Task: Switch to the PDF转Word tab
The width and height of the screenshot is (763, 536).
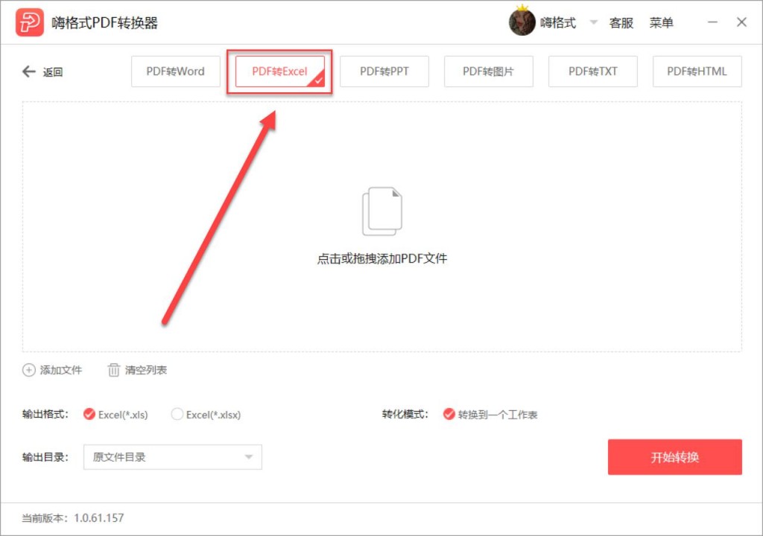Action: (x=176, y=71)
